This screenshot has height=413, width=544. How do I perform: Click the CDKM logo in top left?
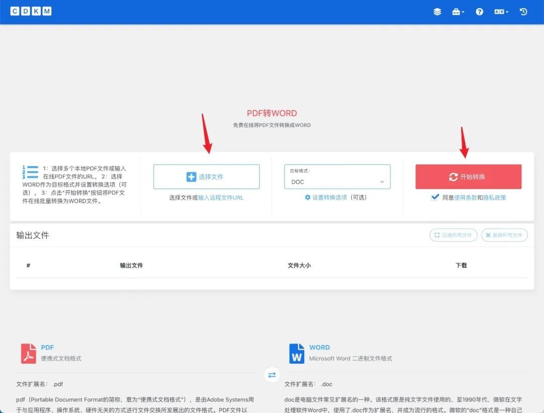pyautogui.click(x=31, y=11)
